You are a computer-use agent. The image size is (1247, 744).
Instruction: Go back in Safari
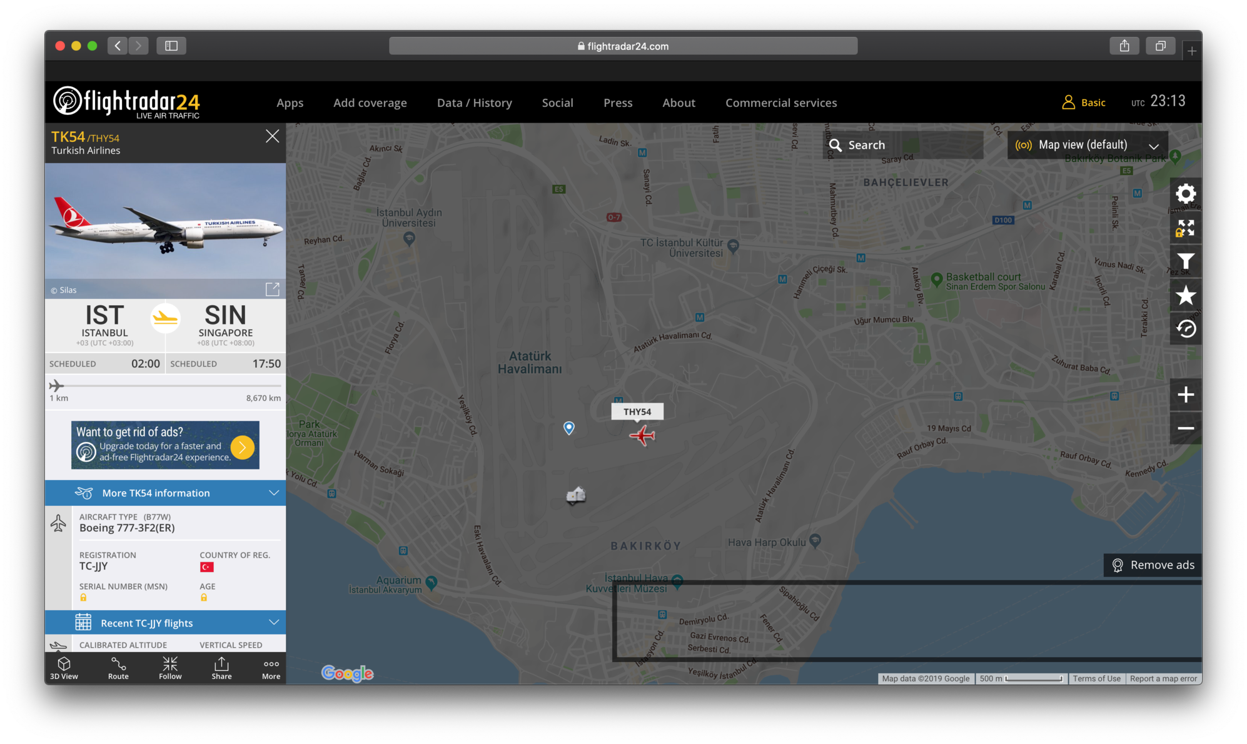click(118, 46)
